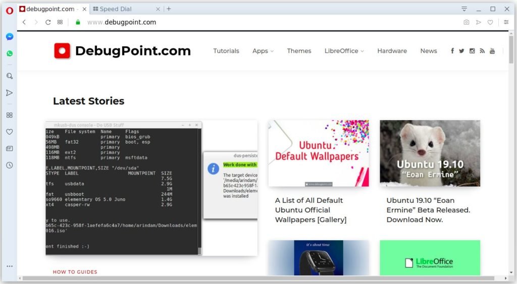Bookmark this page with heart icon in address bar
Screen dimensions: 517x284
click(x=490, y=22)
